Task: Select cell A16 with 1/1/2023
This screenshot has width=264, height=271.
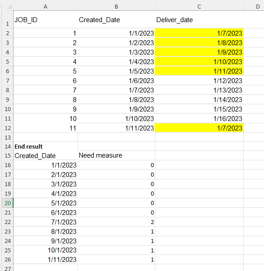Action: coord(45,165)
